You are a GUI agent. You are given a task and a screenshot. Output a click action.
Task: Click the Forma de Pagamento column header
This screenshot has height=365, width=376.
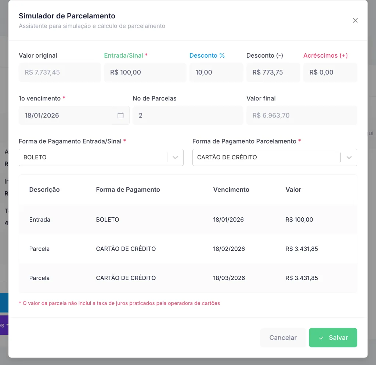[x=128, y=190]
